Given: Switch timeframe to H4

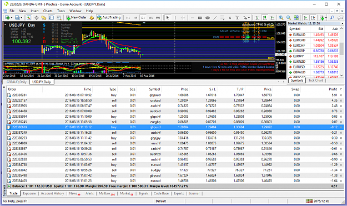Looking at the screenshot, I should tap(135, 18).
